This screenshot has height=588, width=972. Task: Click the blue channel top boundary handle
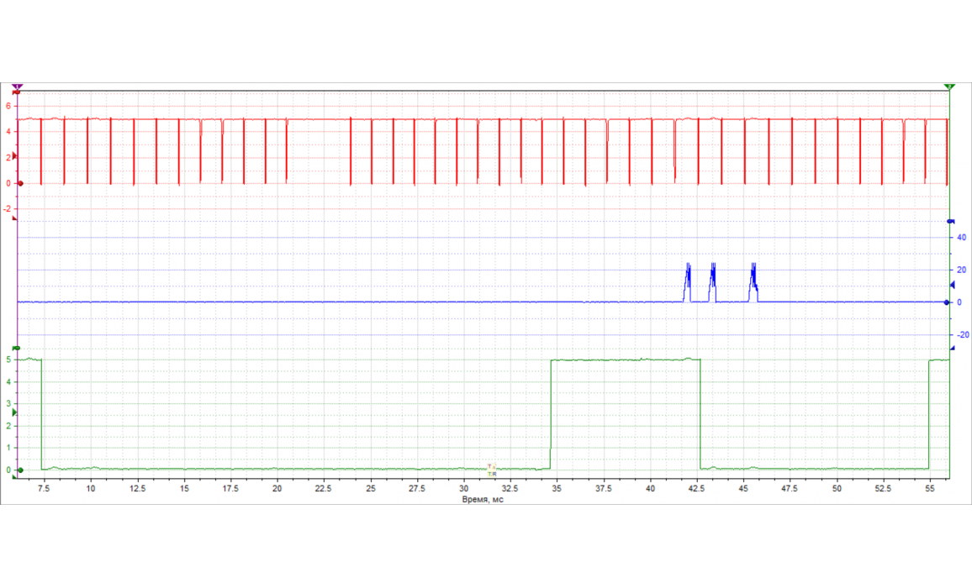[x=951, y=221]
